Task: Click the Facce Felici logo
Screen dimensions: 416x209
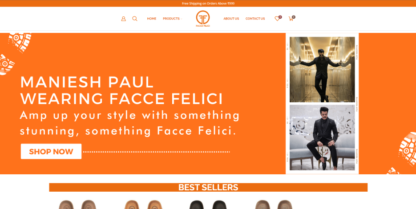Action: point(203,19)
